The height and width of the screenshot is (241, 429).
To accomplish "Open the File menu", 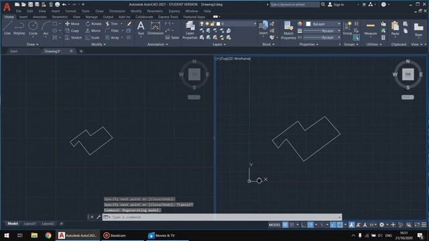I will (x=18, y=11).
